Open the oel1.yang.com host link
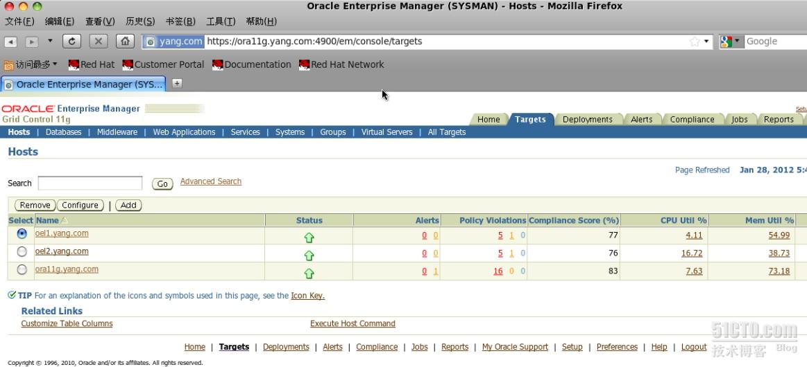The image size is (807, 367). 62,233
